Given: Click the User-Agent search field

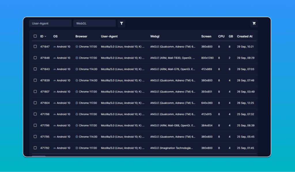Looking at the screenshot, I should tap(50, 23).
